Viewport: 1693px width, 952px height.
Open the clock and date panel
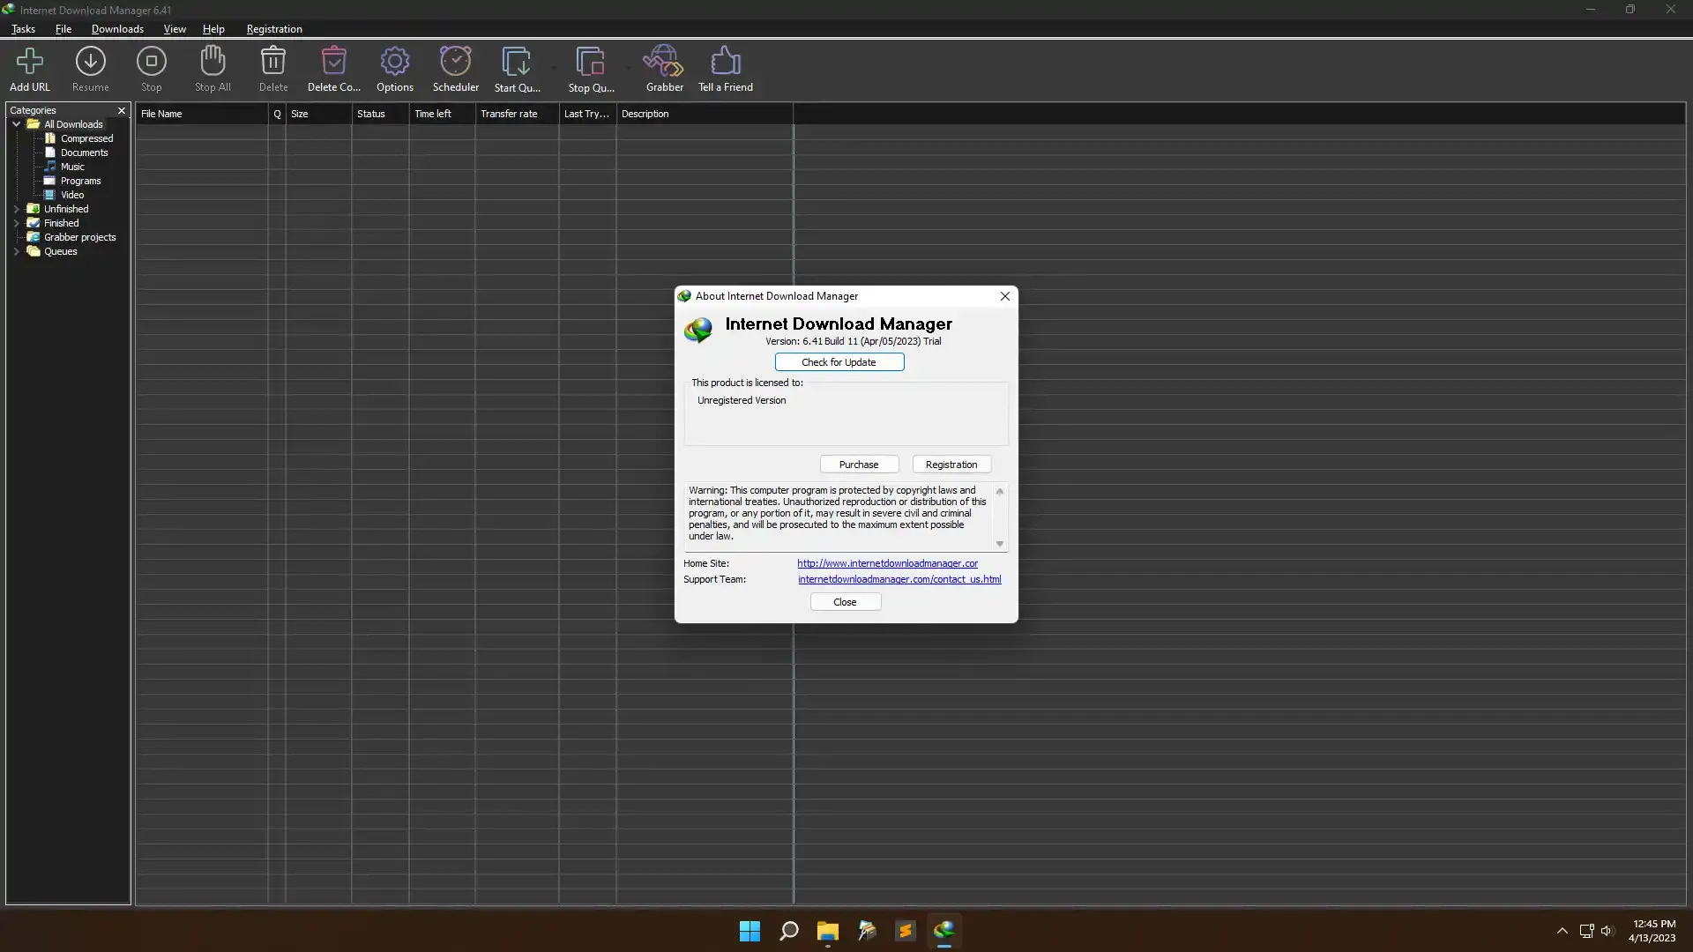[x=1652, y=931]
